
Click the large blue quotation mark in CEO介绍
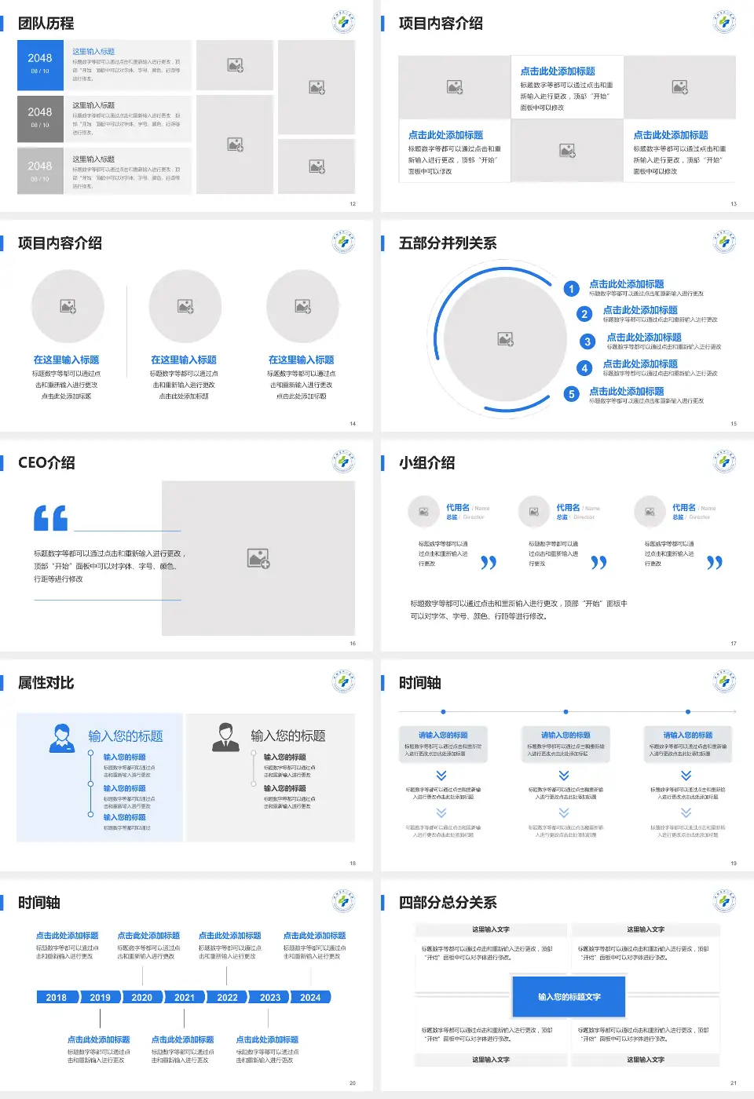(50, 518)
